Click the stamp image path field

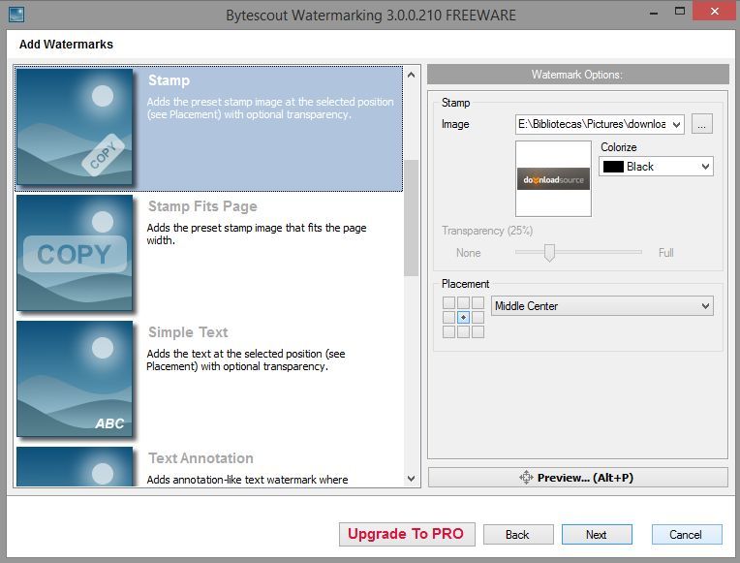point(593,125)
